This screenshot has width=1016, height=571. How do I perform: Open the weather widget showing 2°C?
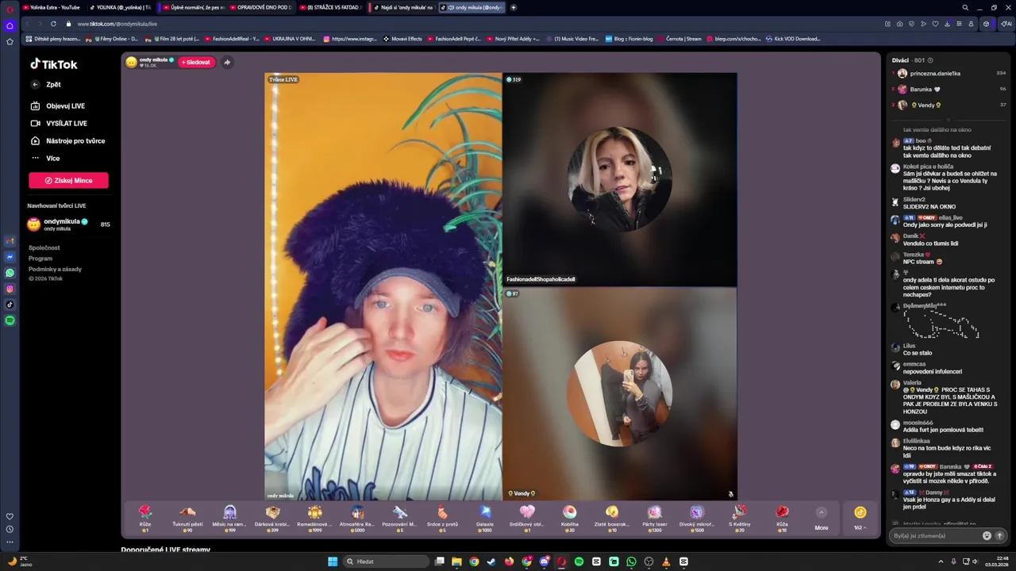20,561
